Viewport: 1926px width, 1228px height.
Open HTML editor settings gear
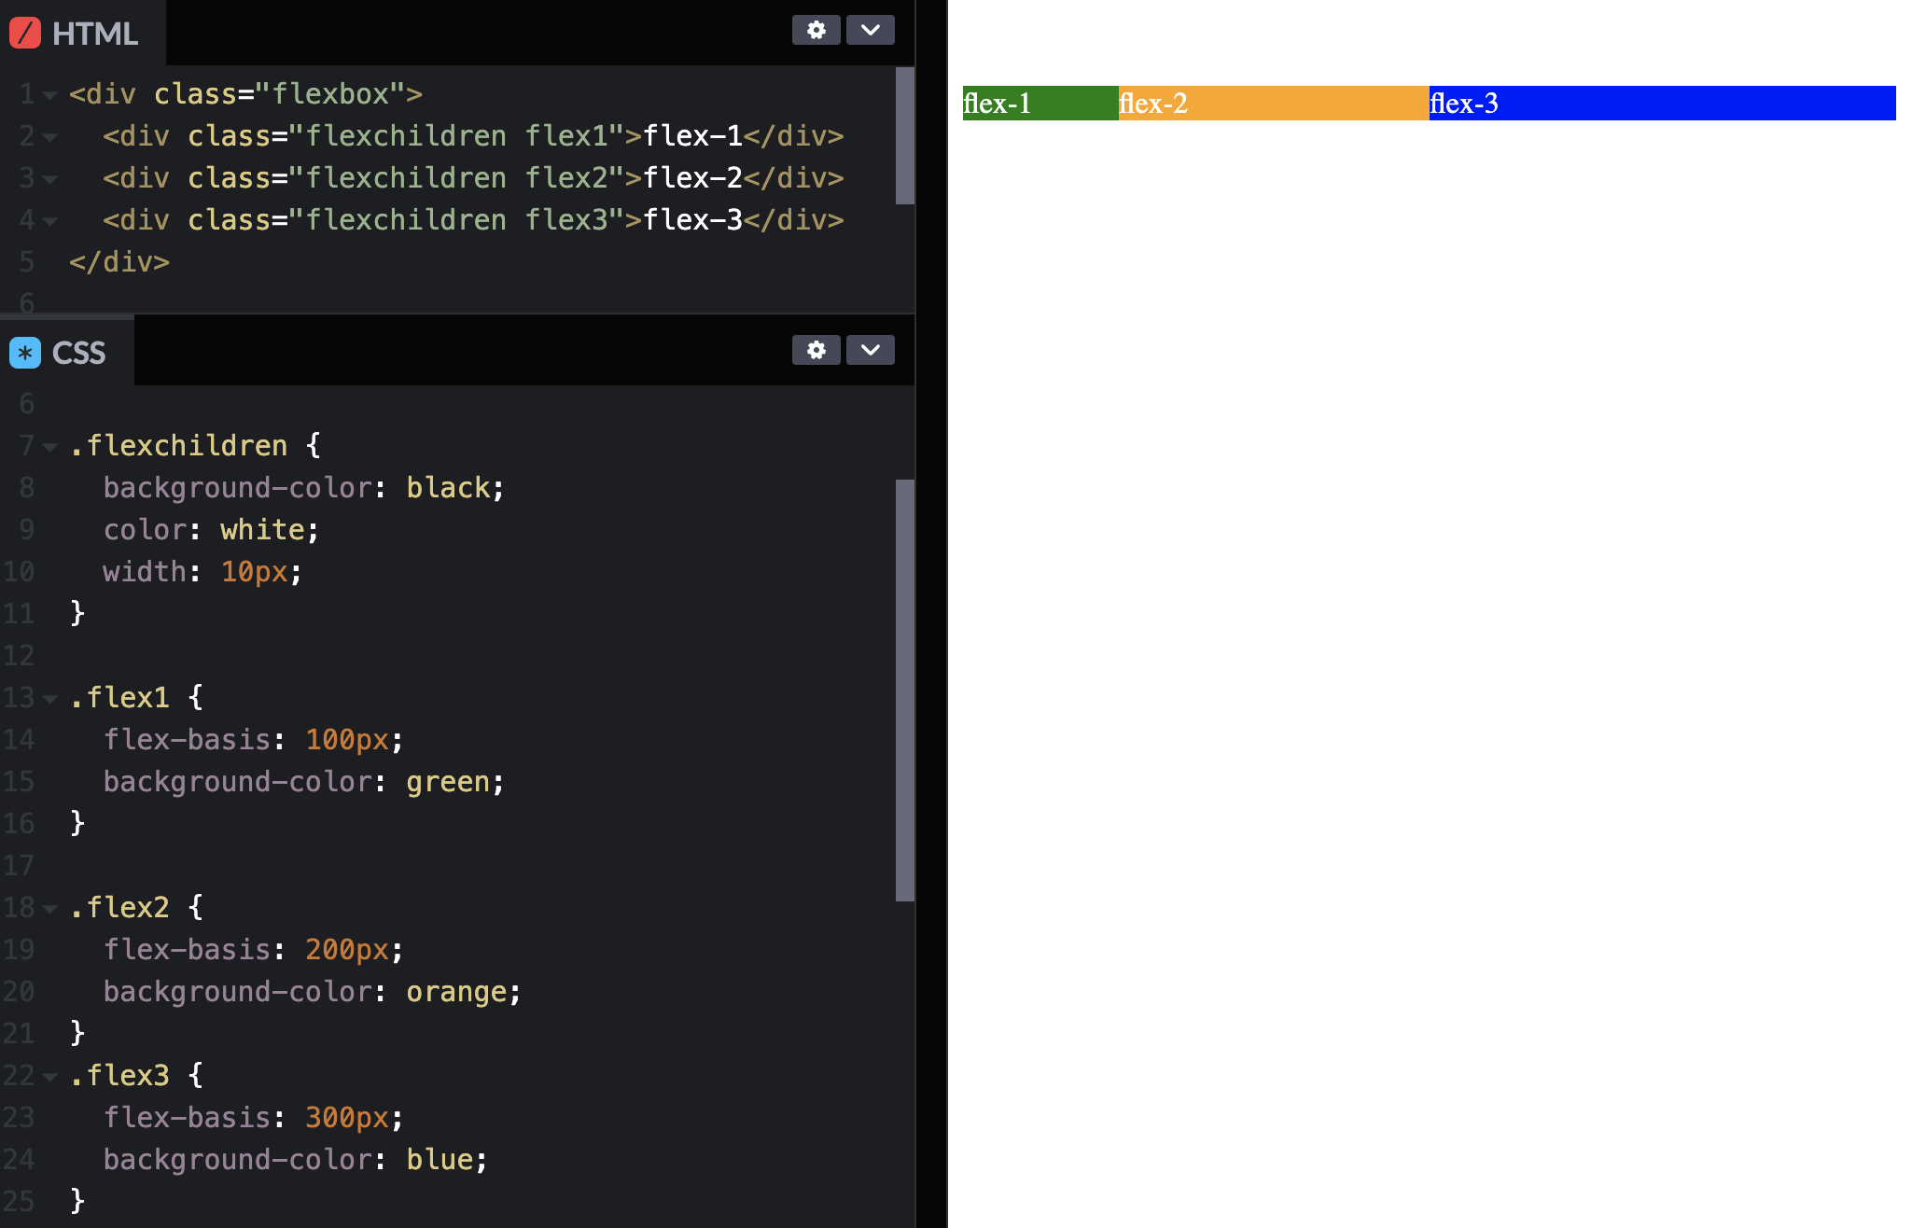click(x=816, y=30)
